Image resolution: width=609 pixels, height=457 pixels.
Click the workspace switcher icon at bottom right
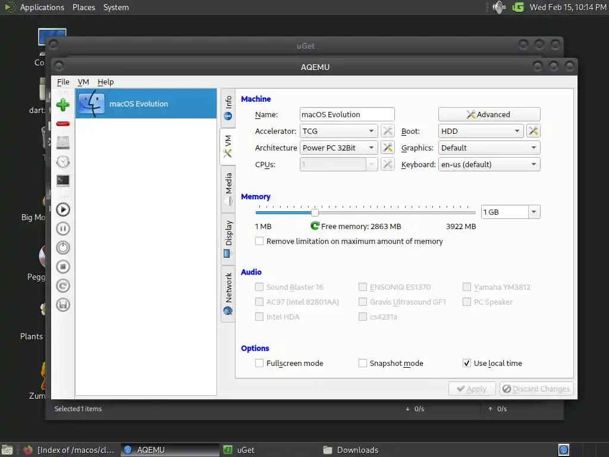(564, 450)
